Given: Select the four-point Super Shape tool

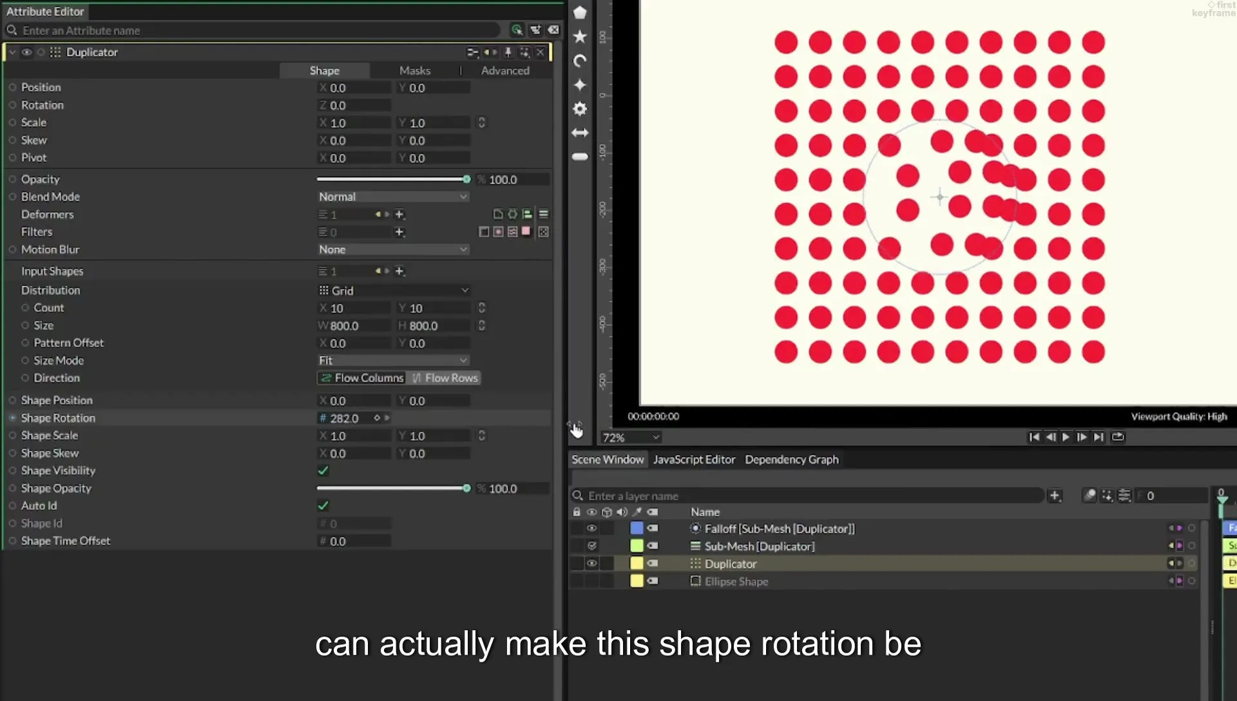Looking at the screenshot, I should (x=580, y=85).
